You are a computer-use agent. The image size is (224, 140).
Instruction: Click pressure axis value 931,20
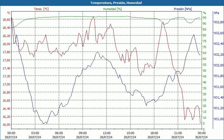click(x=218, y=108)
